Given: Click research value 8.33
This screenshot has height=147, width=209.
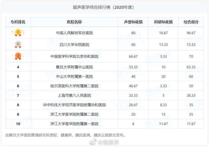Looking at the screenshot, I should click(163, 105).
